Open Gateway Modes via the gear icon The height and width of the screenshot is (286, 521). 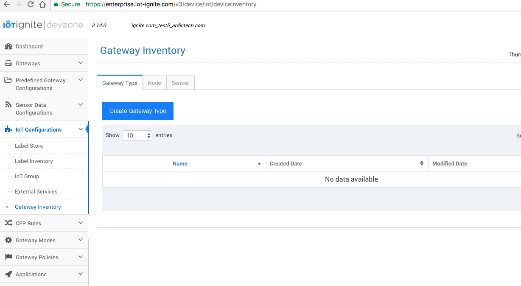8,240
